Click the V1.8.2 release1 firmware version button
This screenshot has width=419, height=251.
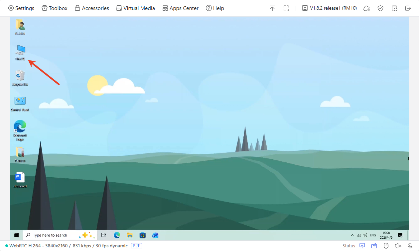coord(330,8)
